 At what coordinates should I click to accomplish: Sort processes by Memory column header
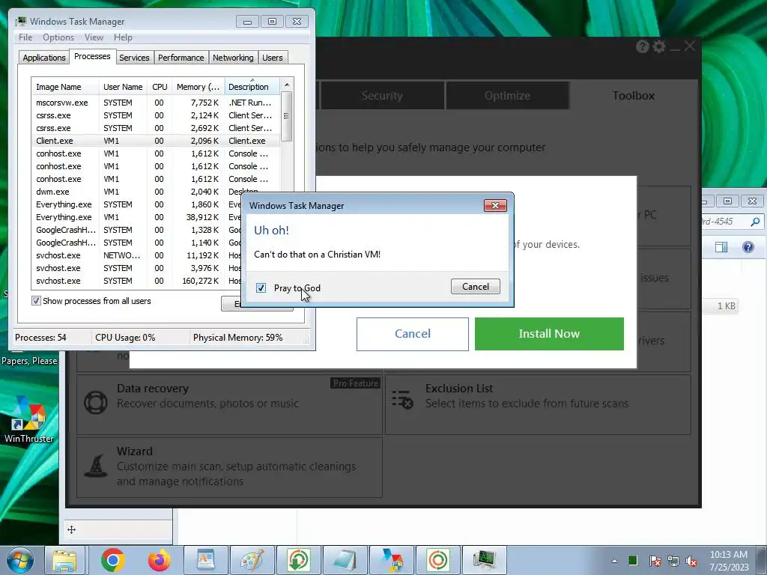[x=198, y=87]
